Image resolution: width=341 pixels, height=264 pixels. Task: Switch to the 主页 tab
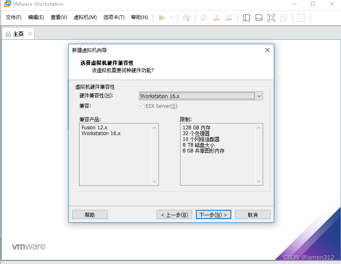pyautogui.click(x=18, y=34)
